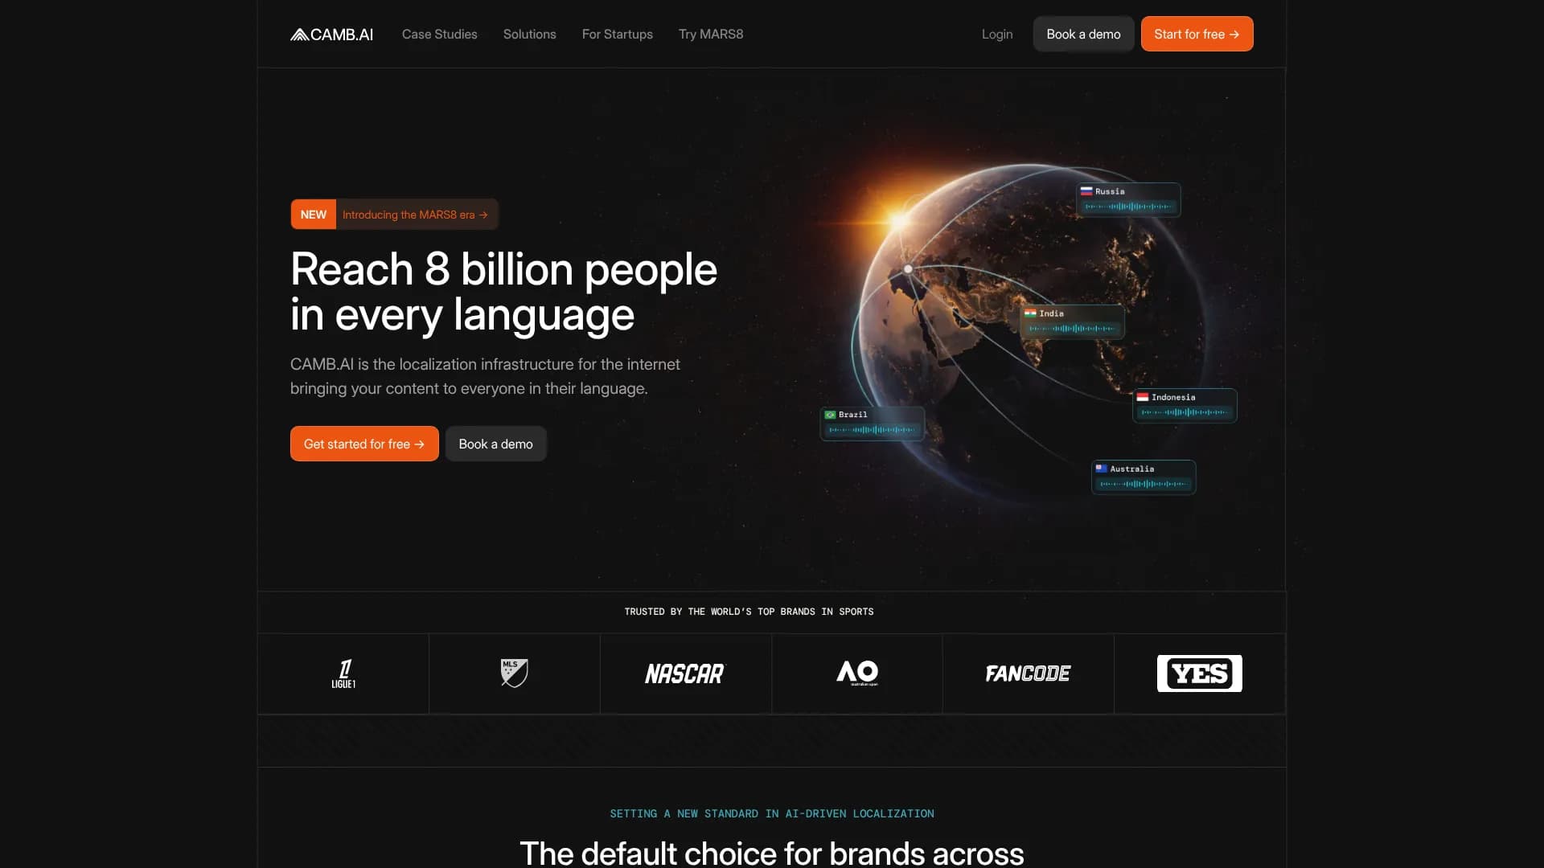Click the FanCode logo
This screenshot has height=868, width=1544.
click(x=1028, y=674)
